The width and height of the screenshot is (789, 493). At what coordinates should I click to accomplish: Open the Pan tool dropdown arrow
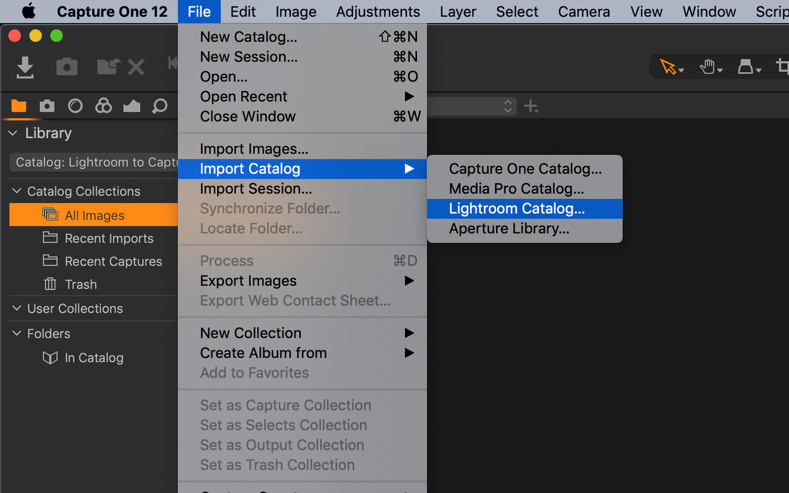pyautogui.click(x=720, y=71)
